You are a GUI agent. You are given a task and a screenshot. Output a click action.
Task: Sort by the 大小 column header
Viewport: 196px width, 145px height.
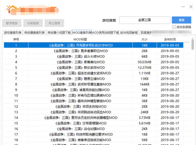coord(144,40)
